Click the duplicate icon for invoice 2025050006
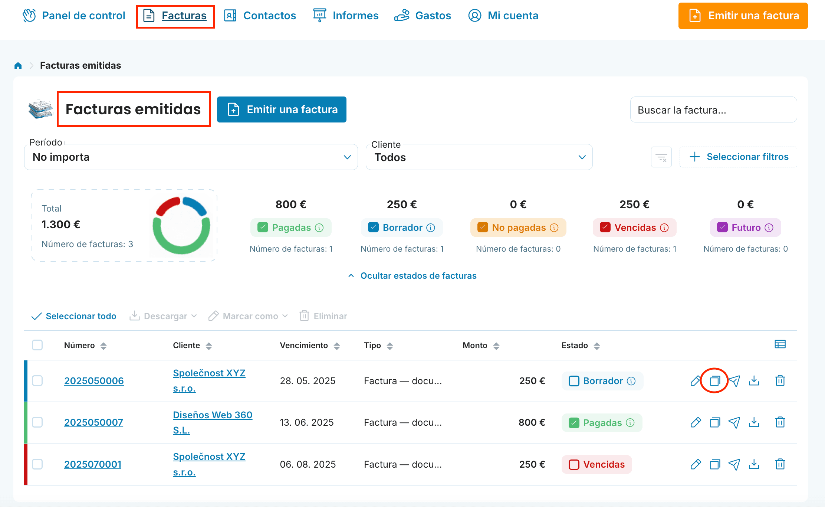 coord(714,381)
